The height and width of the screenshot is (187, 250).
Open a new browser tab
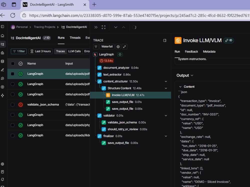pos(94,4)
